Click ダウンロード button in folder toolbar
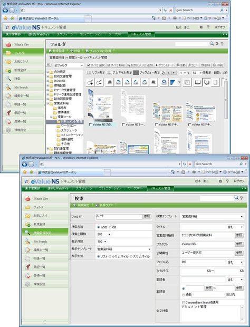 point(165,65)
